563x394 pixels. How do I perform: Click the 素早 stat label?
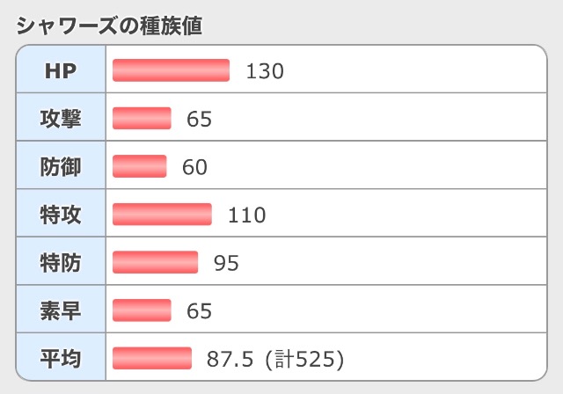pos(61,310)
